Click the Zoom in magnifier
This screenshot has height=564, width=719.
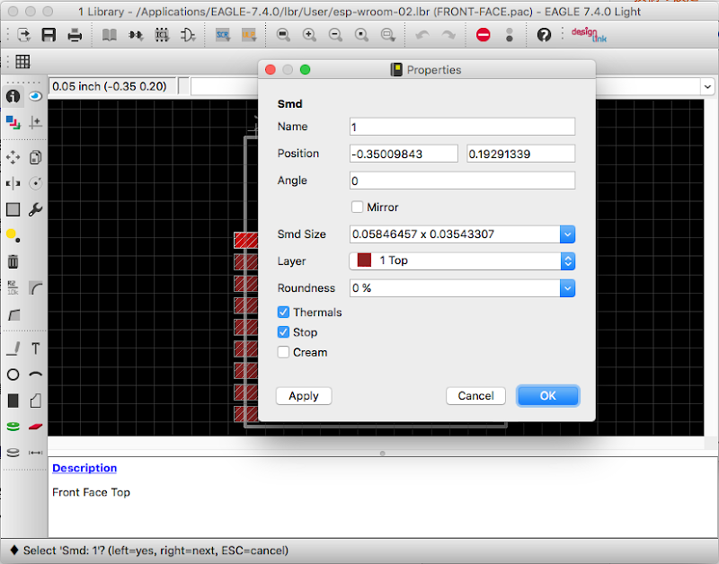click(309, 35)
